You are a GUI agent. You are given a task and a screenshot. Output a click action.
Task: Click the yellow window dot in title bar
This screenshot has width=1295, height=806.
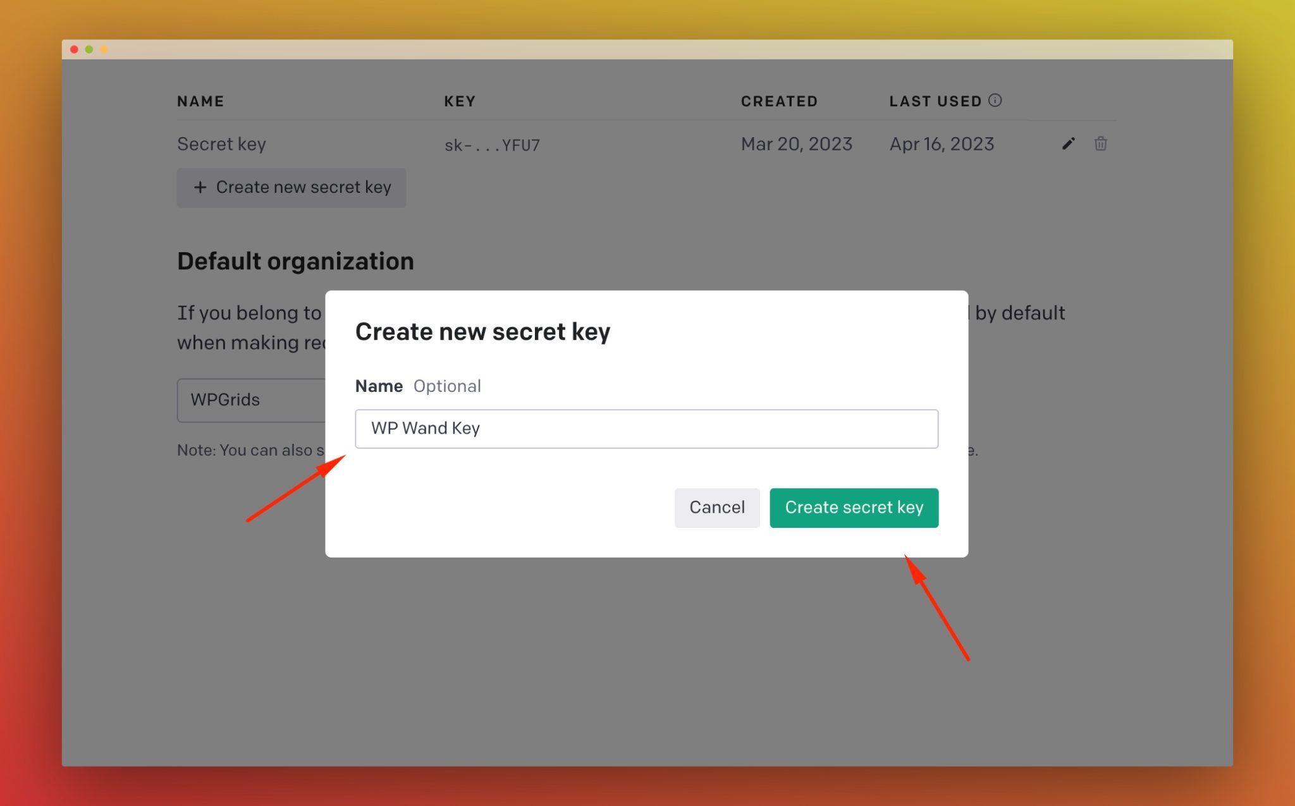click(x=104, y=49)
